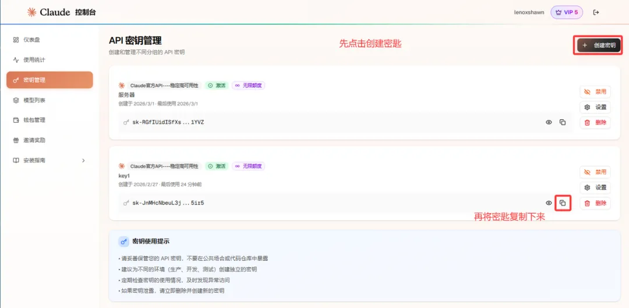Screen dimensions: 629x308
Task: Click the Claude starburst logo
Action: pyautogui.click(x=31, y=12)
